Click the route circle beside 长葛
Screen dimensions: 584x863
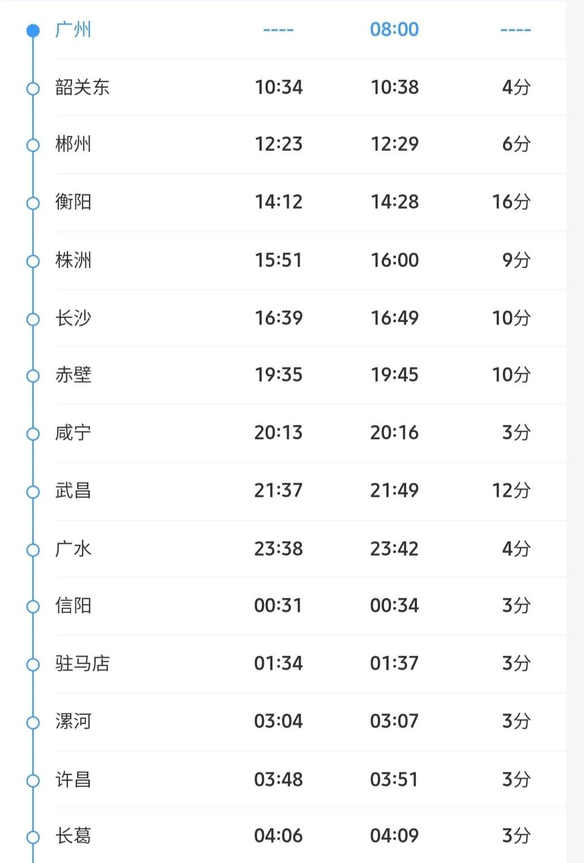[33, 837]
